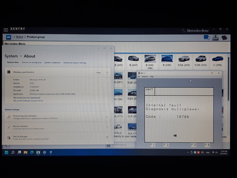Click the volume icon in system tray

click(x=217, y=152)
